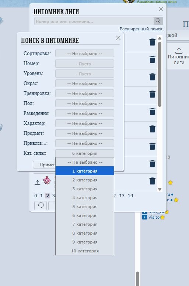189x286 pixels.
Task: Open the Сортировка dropdown
Action: 85,54
